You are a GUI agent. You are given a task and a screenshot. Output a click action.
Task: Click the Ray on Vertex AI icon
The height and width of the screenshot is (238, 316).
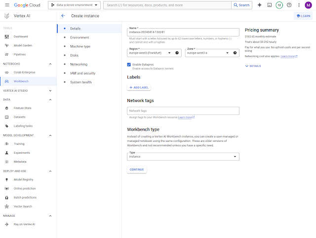[x=6, y=224]
